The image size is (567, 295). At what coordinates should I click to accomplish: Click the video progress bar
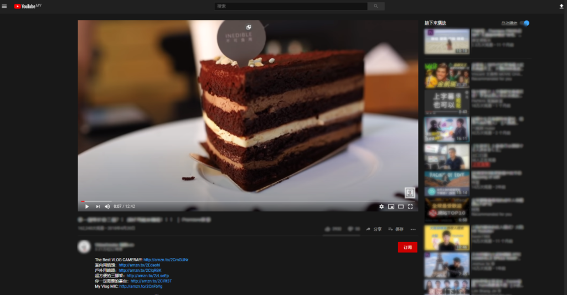(248, 201)
